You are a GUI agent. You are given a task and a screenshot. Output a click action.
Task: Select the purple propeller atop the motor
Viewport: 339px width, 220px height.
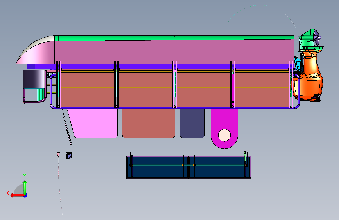[x=317, y=38]
